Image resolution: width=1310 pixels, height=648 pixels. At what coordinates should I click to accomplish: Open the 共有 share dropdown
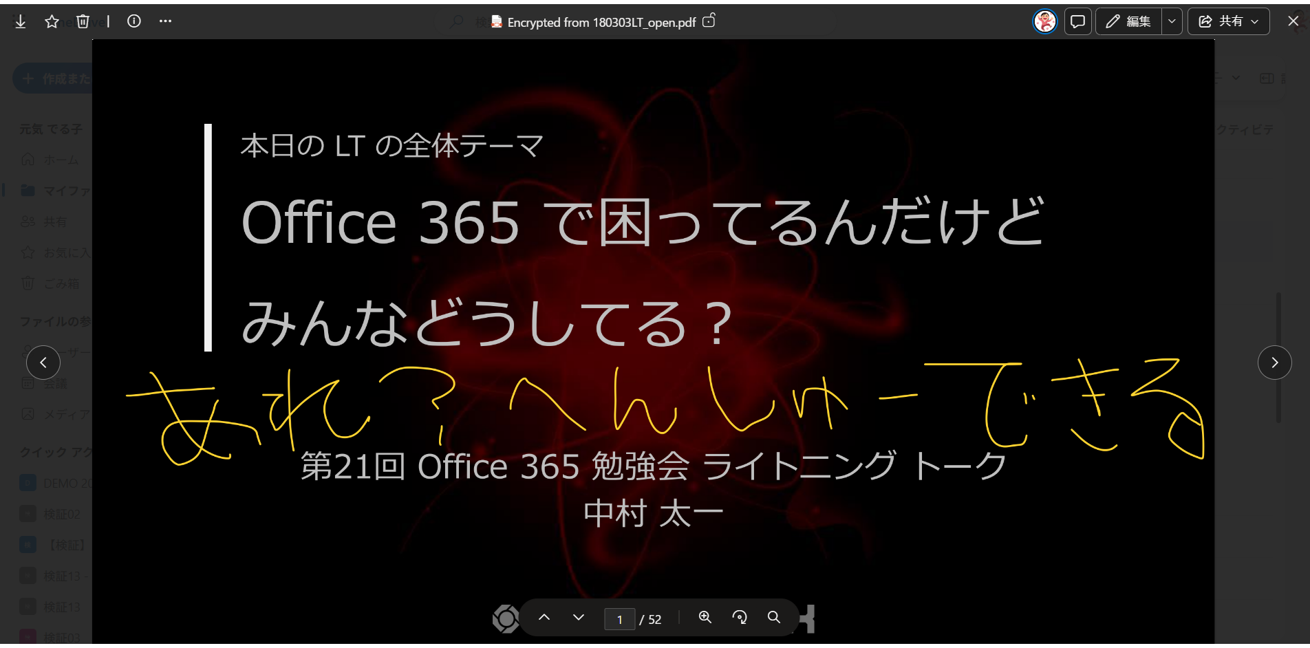1228,21
